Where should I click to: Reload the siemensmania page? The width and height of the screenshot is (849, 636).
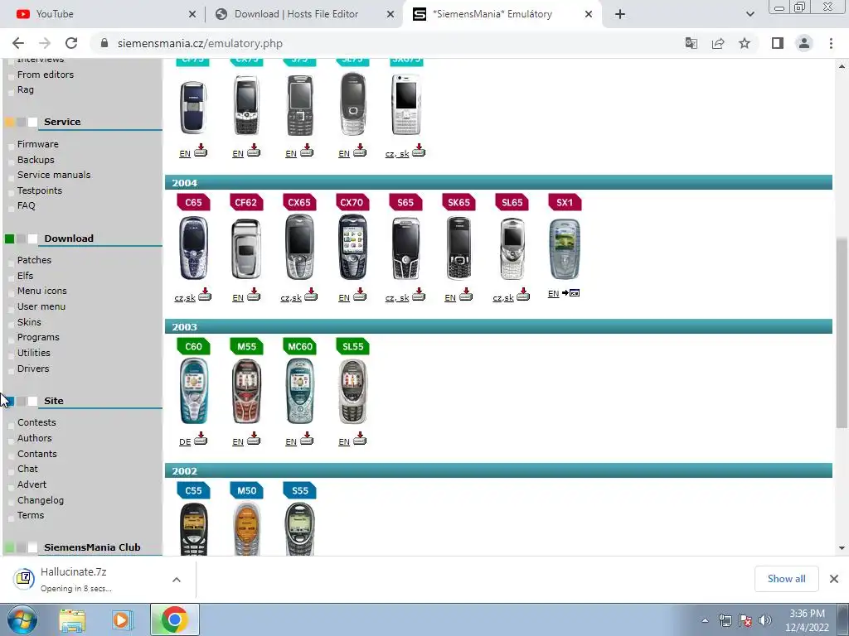71,43
